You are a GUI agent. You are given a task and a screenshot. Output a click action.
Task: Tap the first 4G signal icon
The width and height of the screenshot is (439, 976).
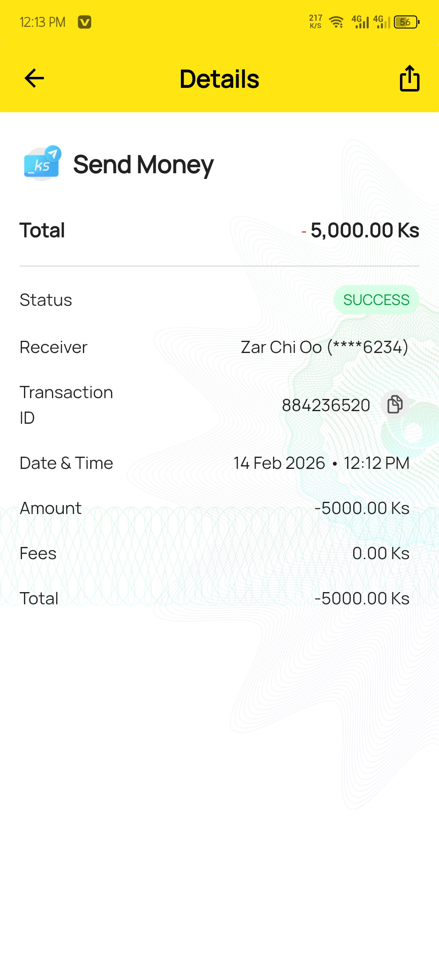coord(361,22)
